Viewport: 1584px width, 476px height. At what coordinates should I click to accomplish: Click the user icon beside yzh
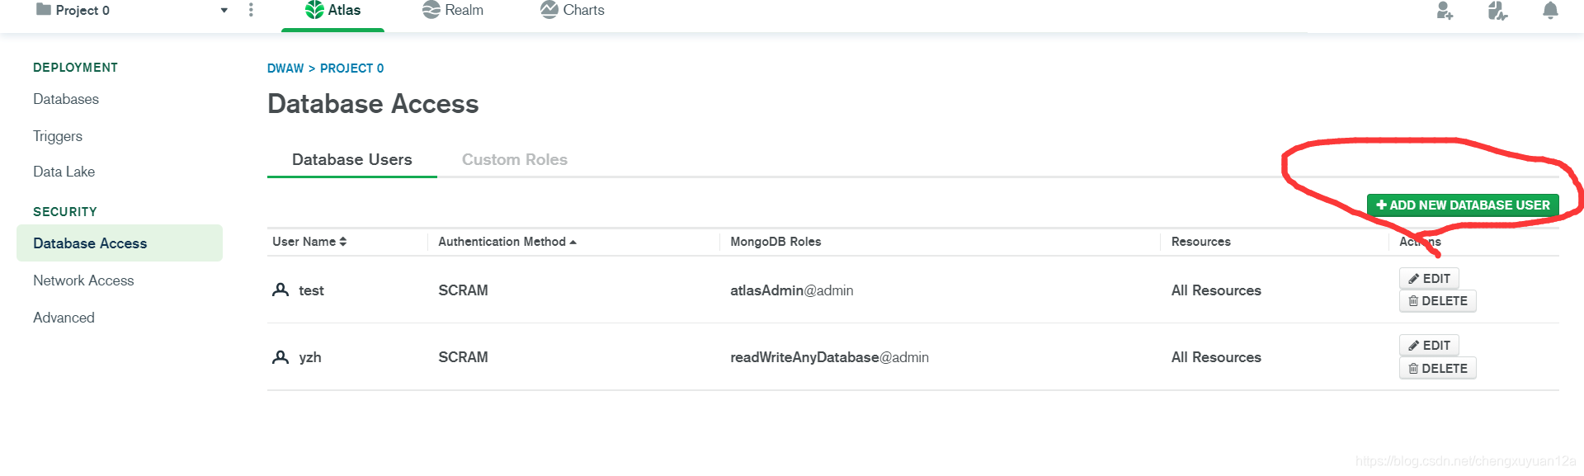pyautogui.click(x=280, y=357)
